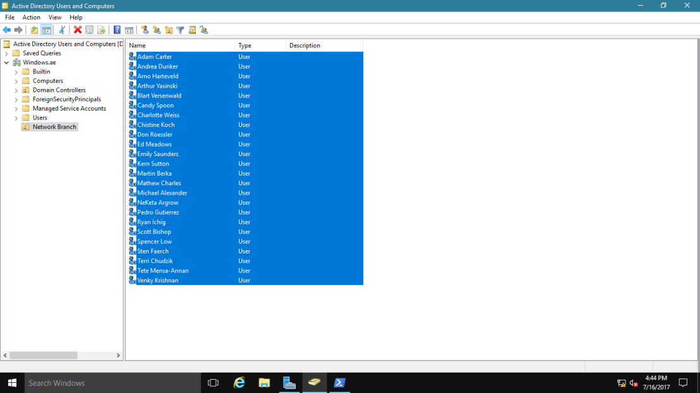Expand the Domain Controllers node
Viewport: 700px width, 393px height.
pyautogui.click(x=16, y=90)
